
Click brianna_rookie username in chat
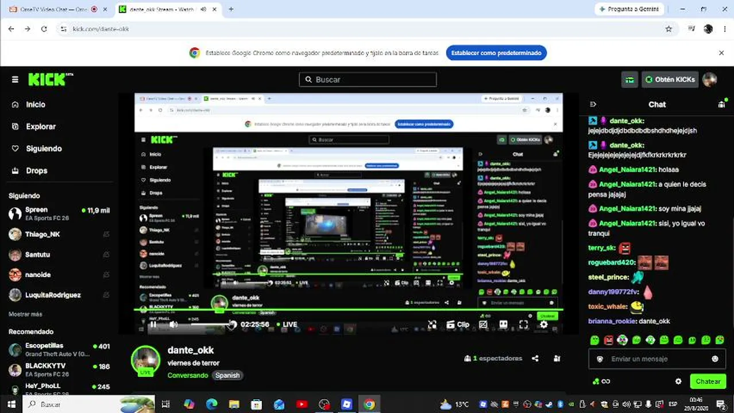(612, 321)
